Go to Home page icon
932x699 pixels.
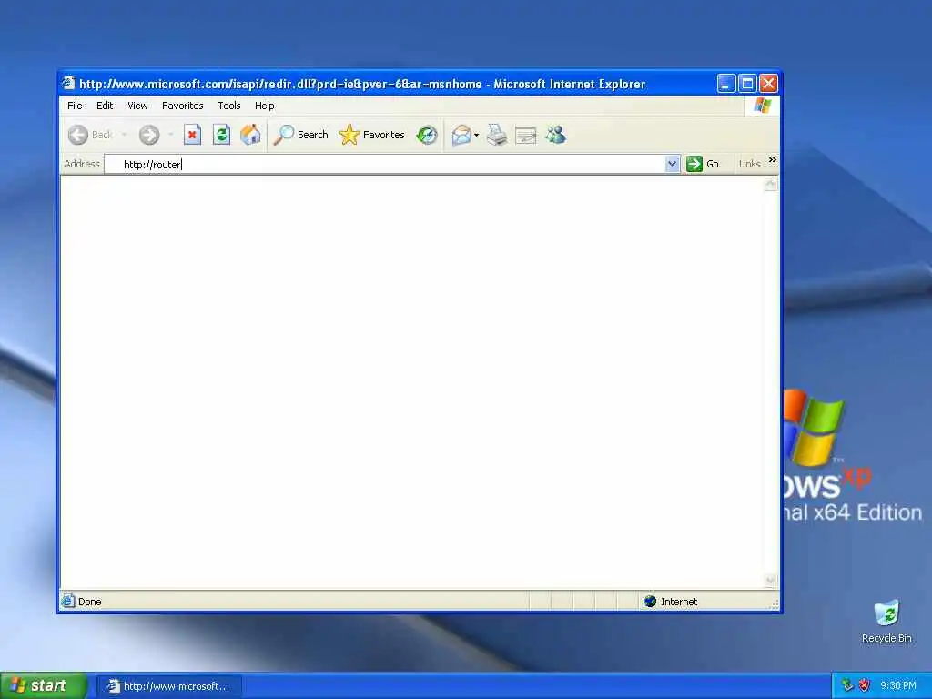(x=250, y=135)
